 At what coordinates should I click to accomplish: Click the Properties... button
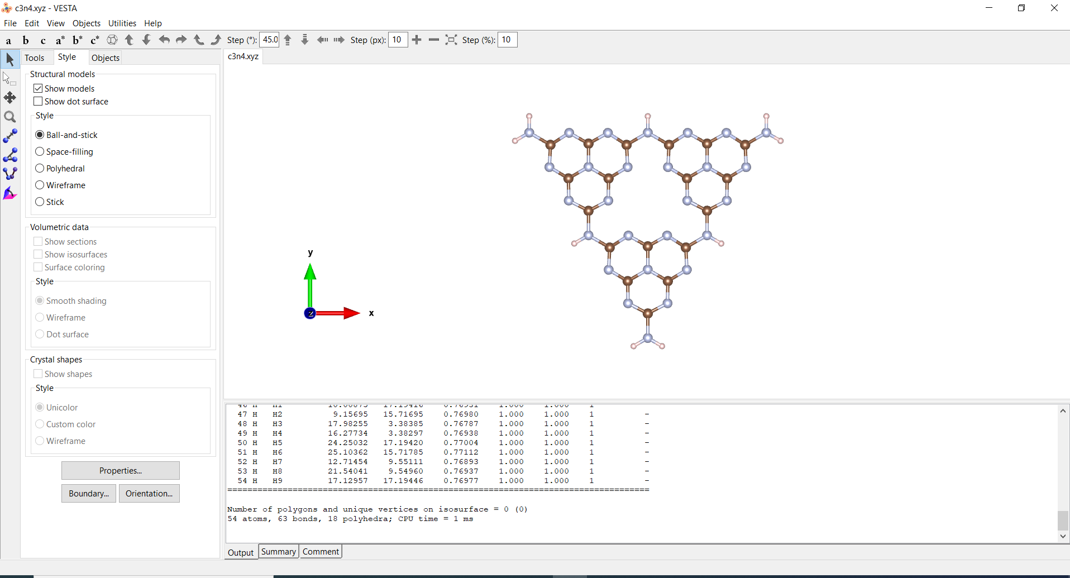pyautogui.click(x=121, y=470)
